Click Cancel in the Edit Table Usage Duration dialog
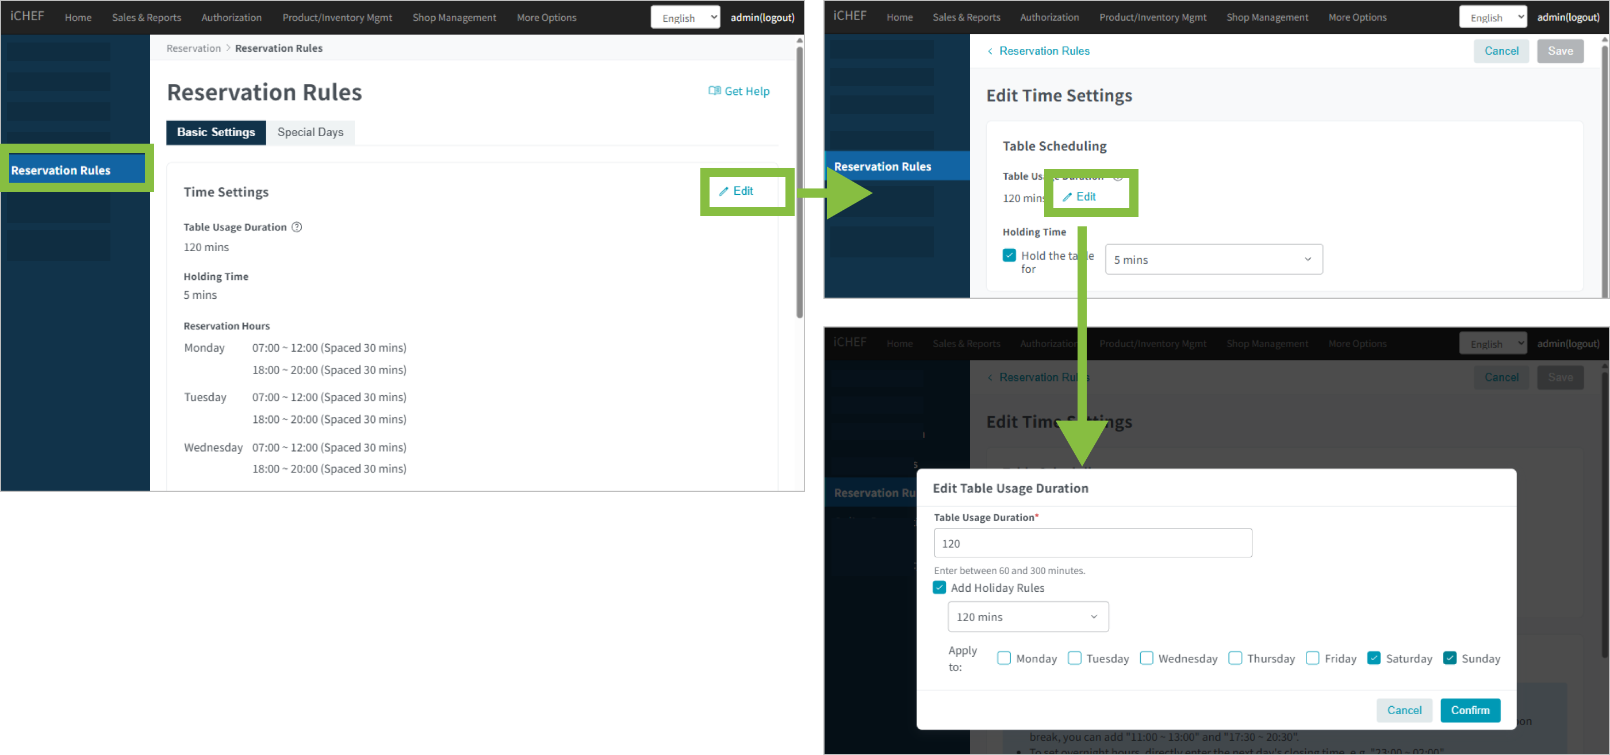The height and width of the screenshot is (755, 1610). 1404,710
